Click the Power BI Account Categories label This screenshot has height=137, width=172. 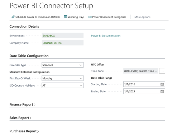point(109,17)
